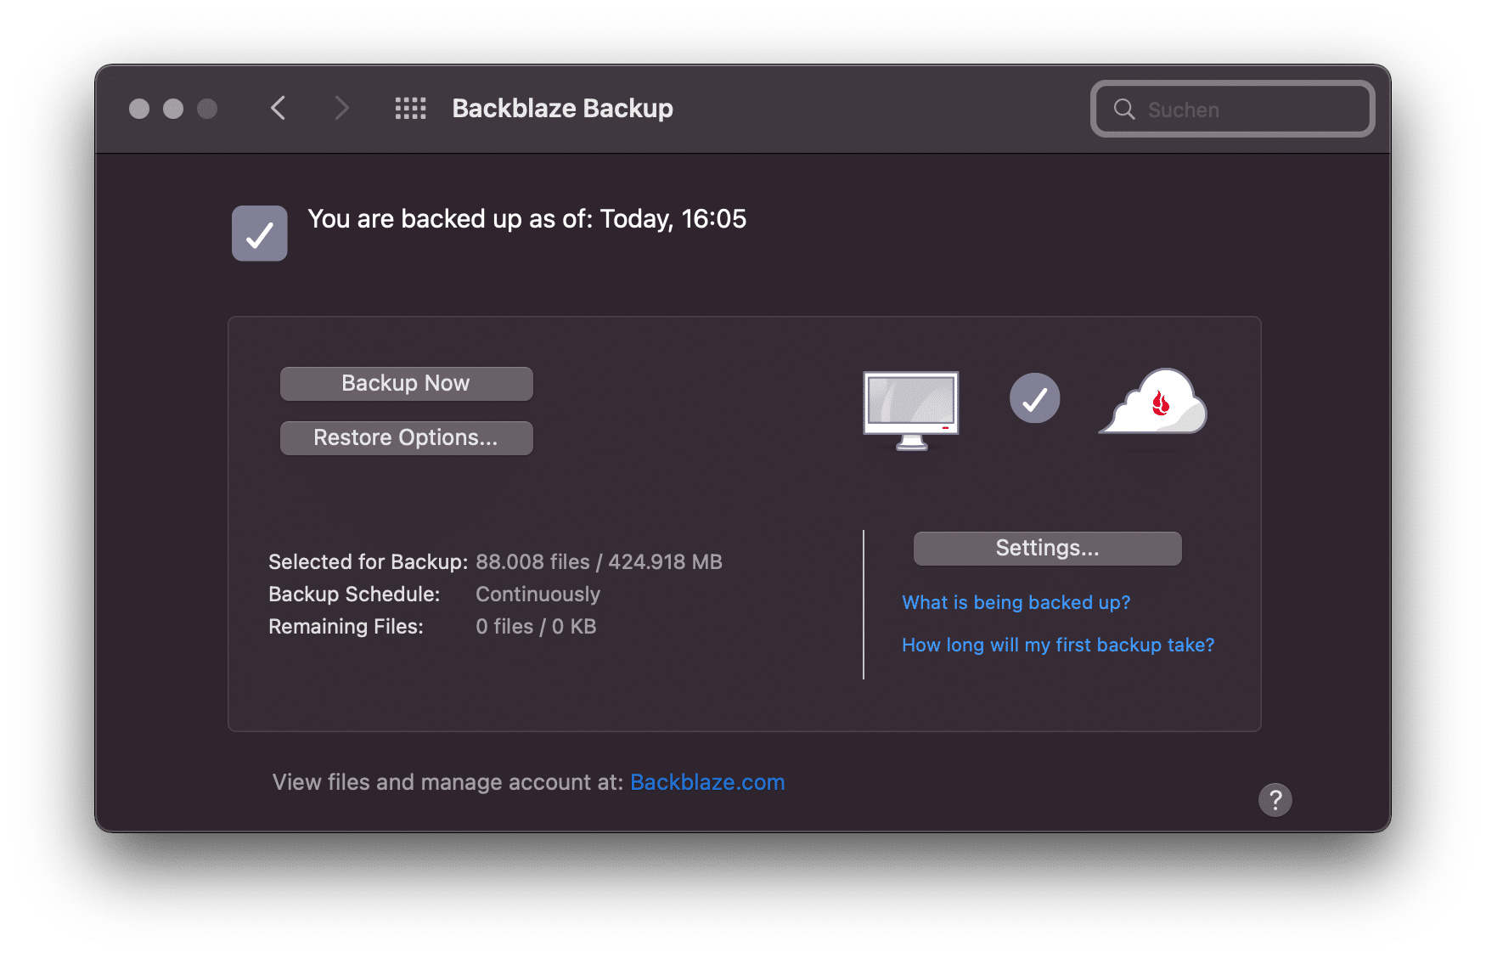Click the Suchen search field
The width and height of the screenshot is (1486, 958).
click(1232, 109)
